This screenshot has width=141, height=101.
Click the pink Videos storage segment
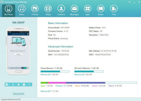tap(57, 83)
